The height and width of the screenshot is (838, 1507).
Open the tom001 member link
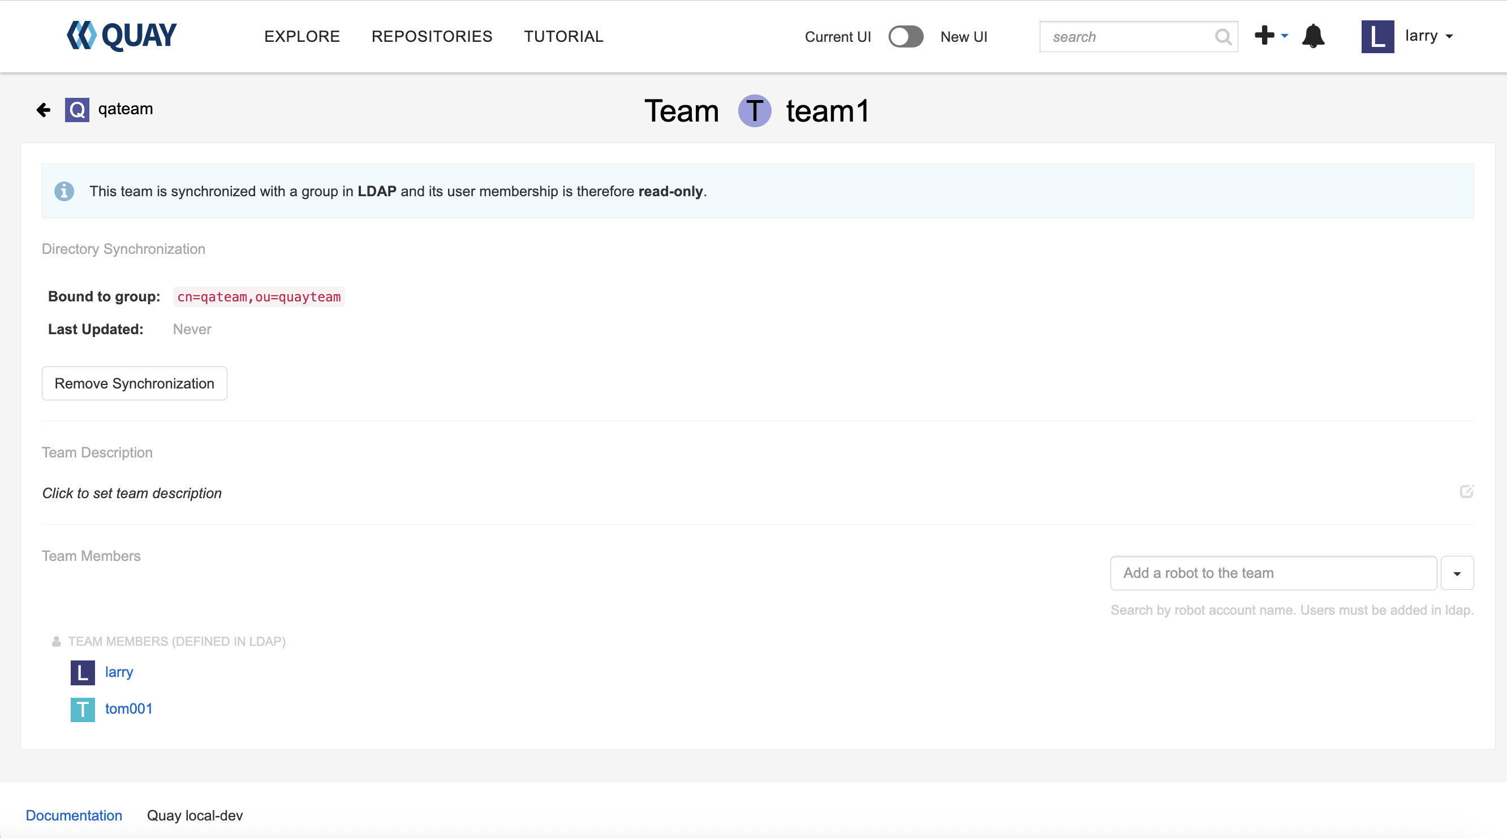(129, 709)
